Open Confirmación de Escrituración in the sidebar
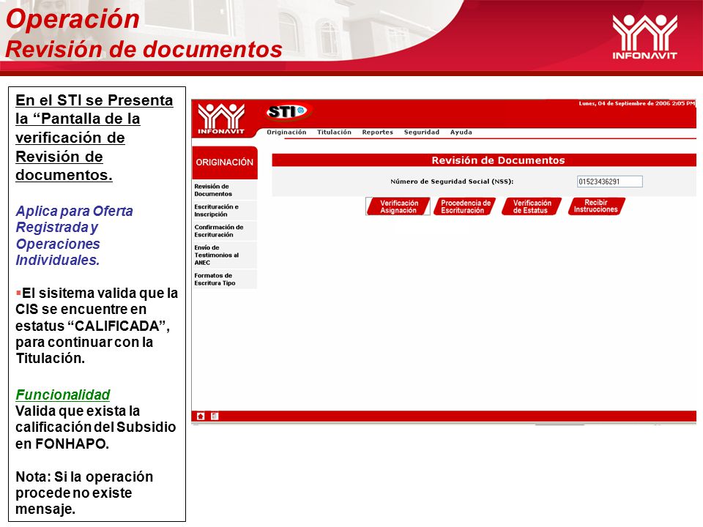This screenshot has height=527, width=703. click(x=224, y=231)
